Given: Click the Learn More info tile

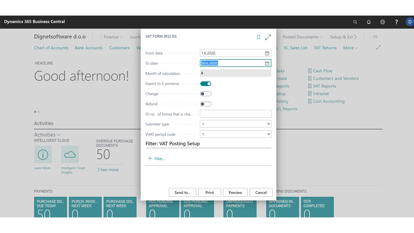Looking at the screenshot, I should [43, 154].
